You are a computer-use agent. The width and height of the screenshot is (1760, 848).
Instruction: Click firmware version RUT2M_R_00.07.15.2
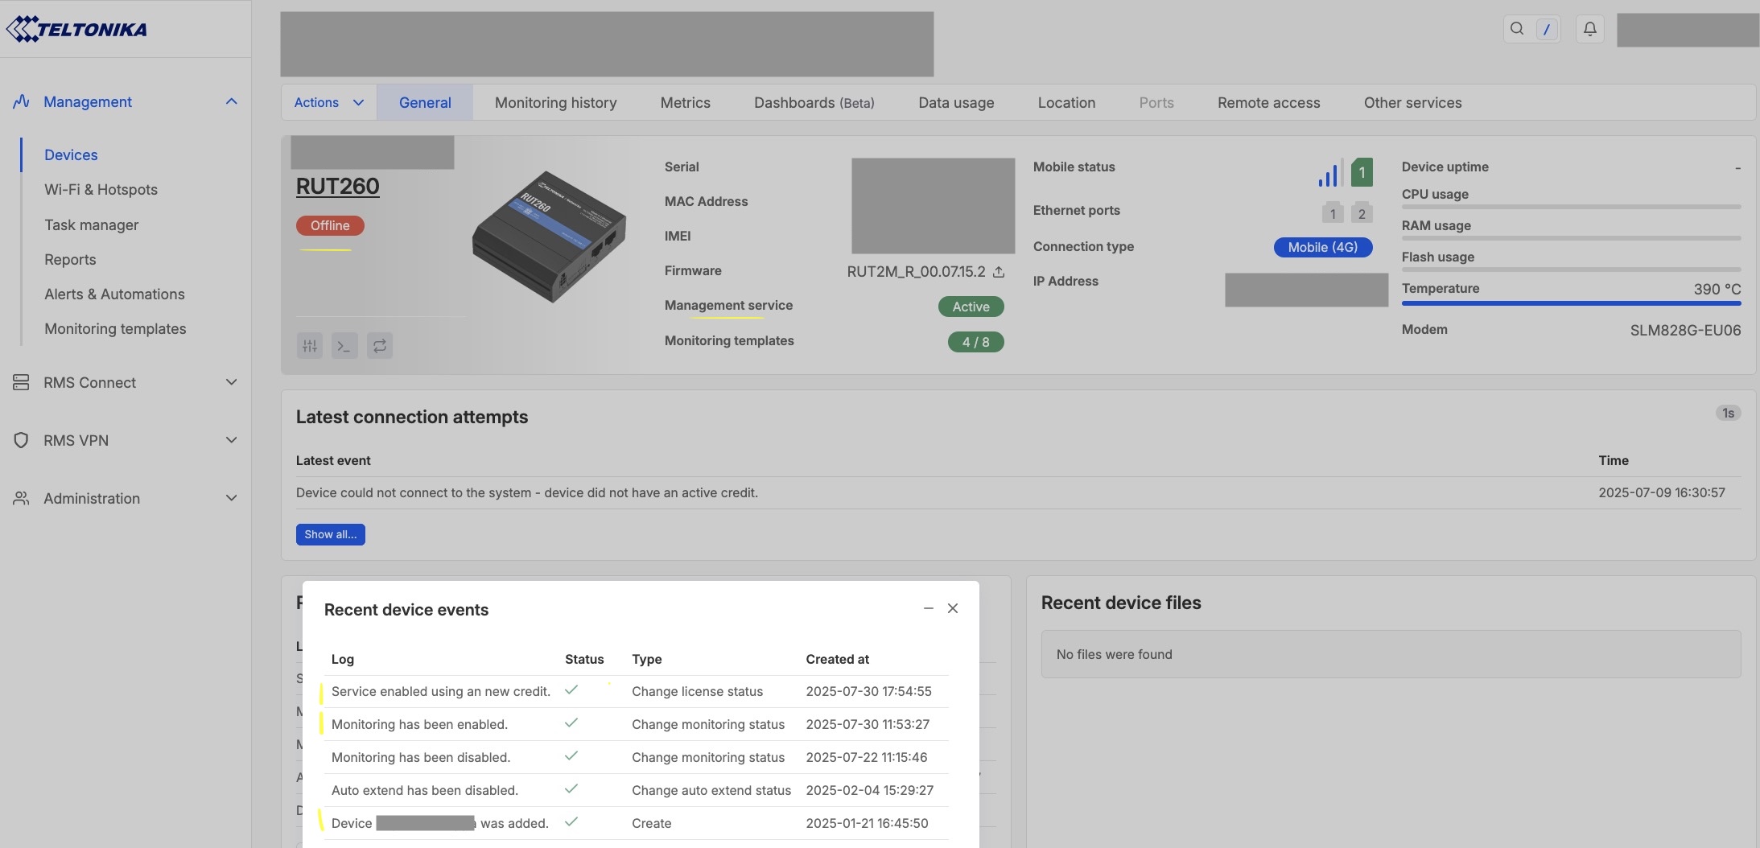coord(916,271)
